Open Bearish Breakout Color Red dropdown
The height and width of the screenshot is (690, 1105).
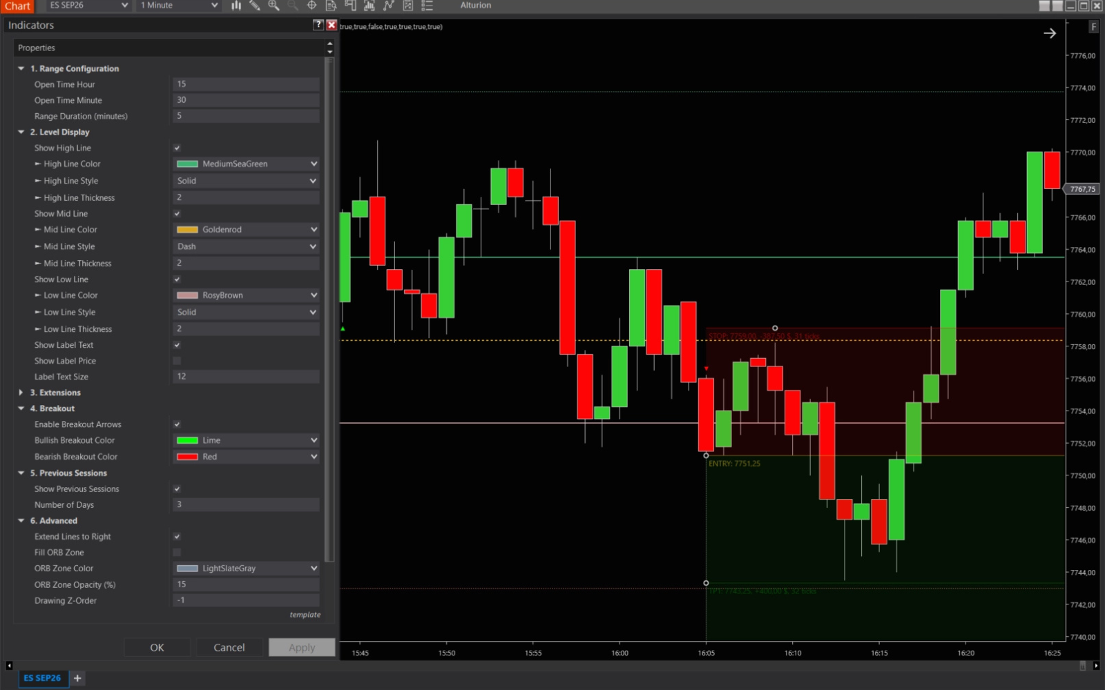click(246, 457)
